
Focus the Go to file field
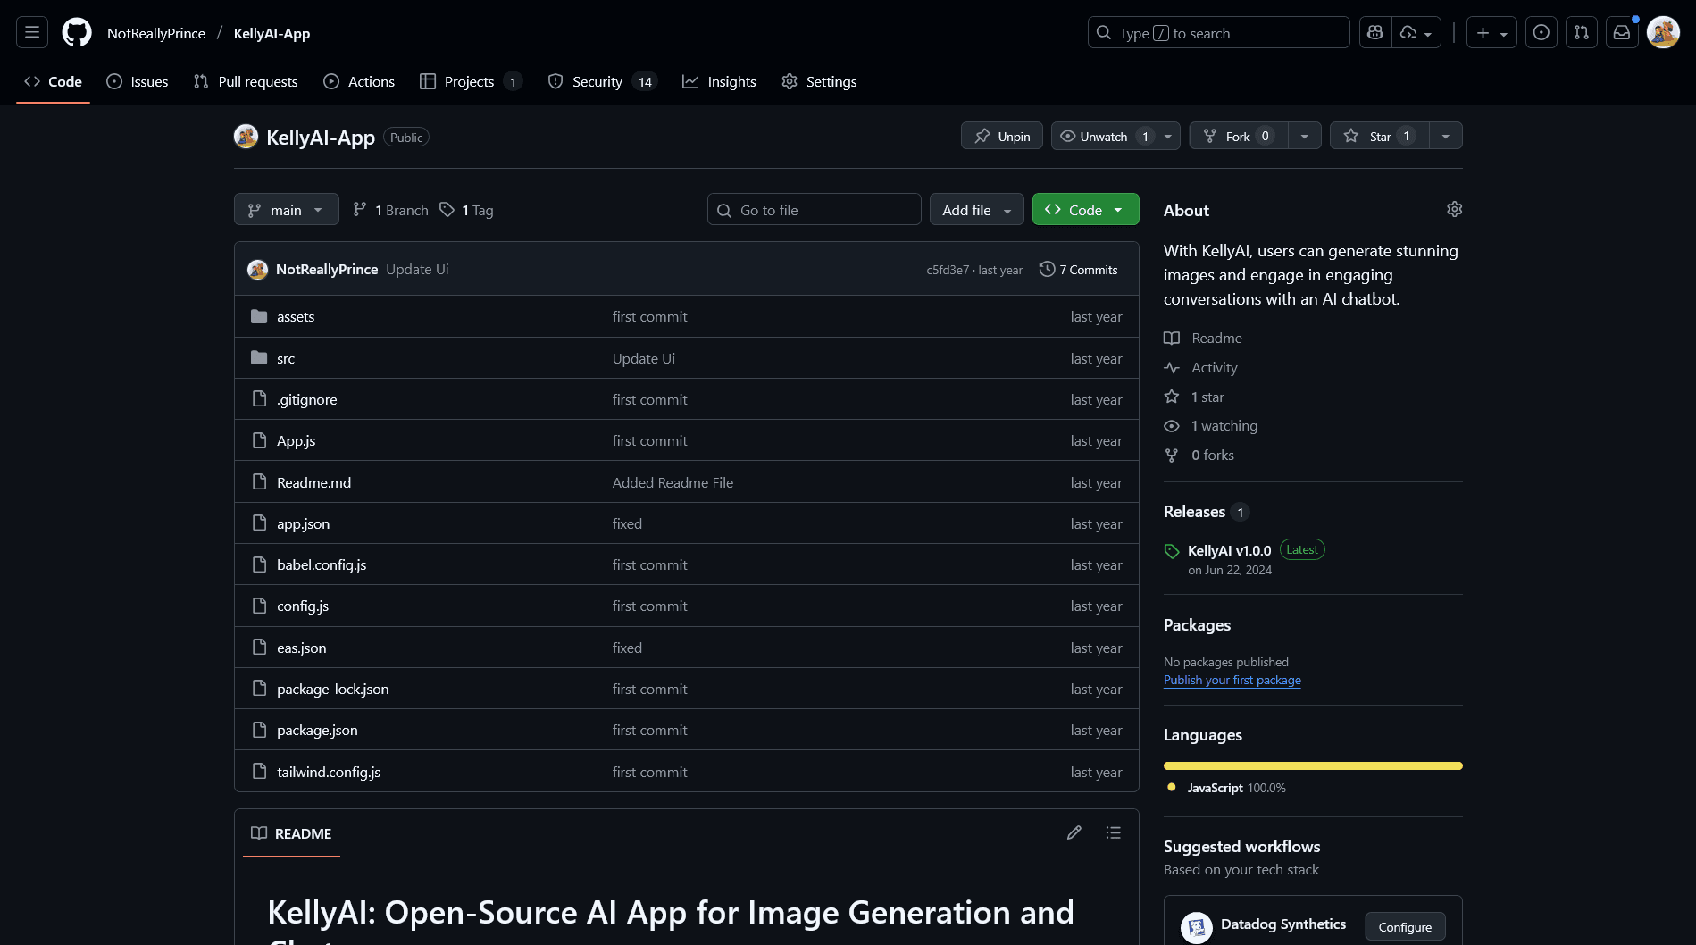(x=814, y=210)
